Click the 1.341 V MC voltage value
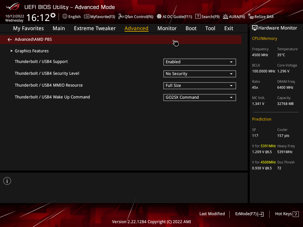Image resolution: width=303 pixels, height=227 pixels. point(258,104)
